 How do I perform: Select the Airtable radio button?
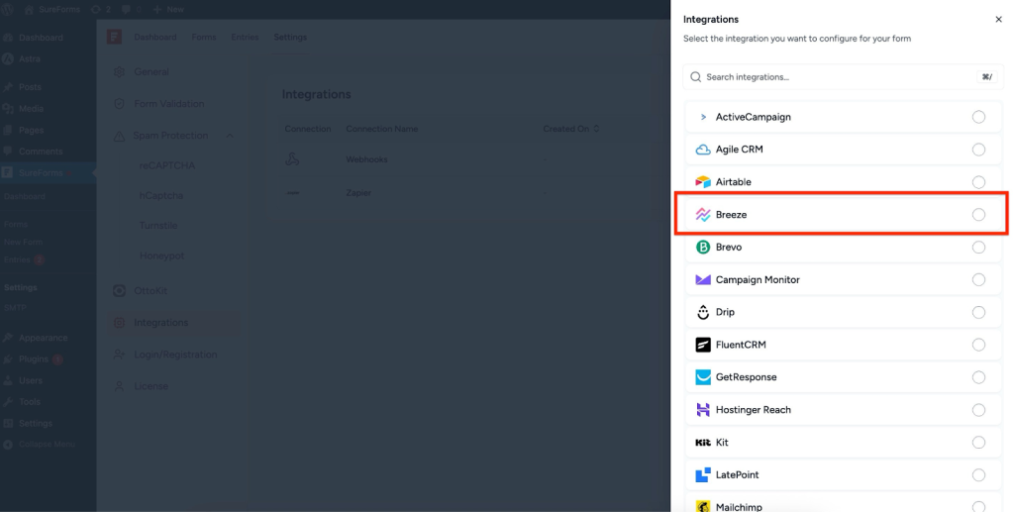click(x=978, y=182)
